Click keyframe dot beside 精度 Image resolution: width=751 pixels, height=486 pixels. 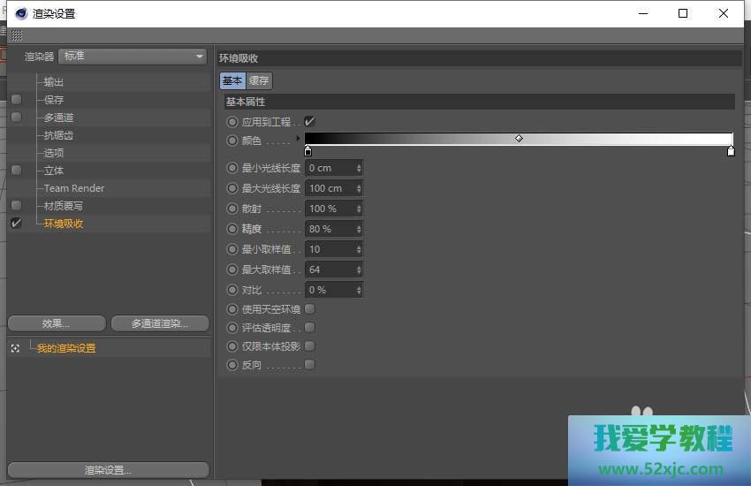232,229
